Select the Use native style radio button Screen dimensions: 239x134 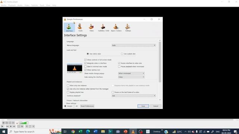pos(88,54)
